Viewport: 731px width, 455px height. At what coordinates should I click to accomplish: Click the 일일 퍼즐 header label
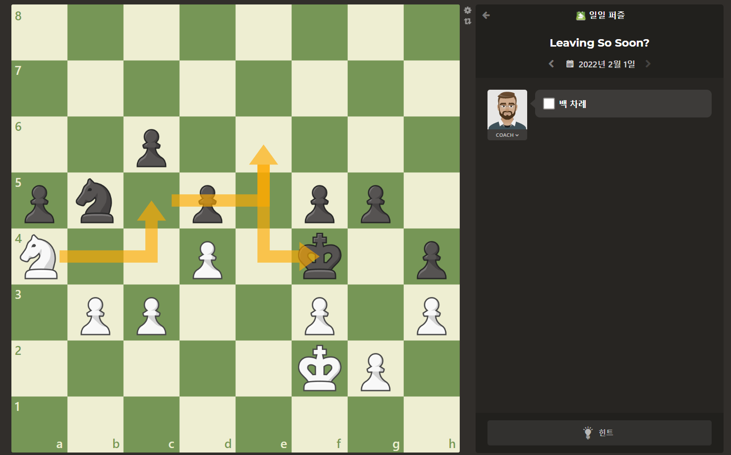click(607, 15)
